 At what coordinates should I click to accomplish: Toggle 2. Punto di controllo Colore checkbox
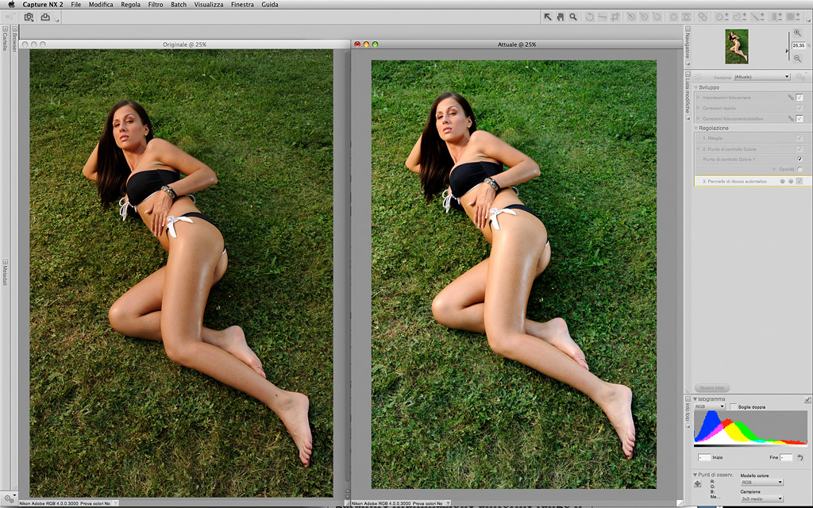pyautogui.click(x=800, y=148)
